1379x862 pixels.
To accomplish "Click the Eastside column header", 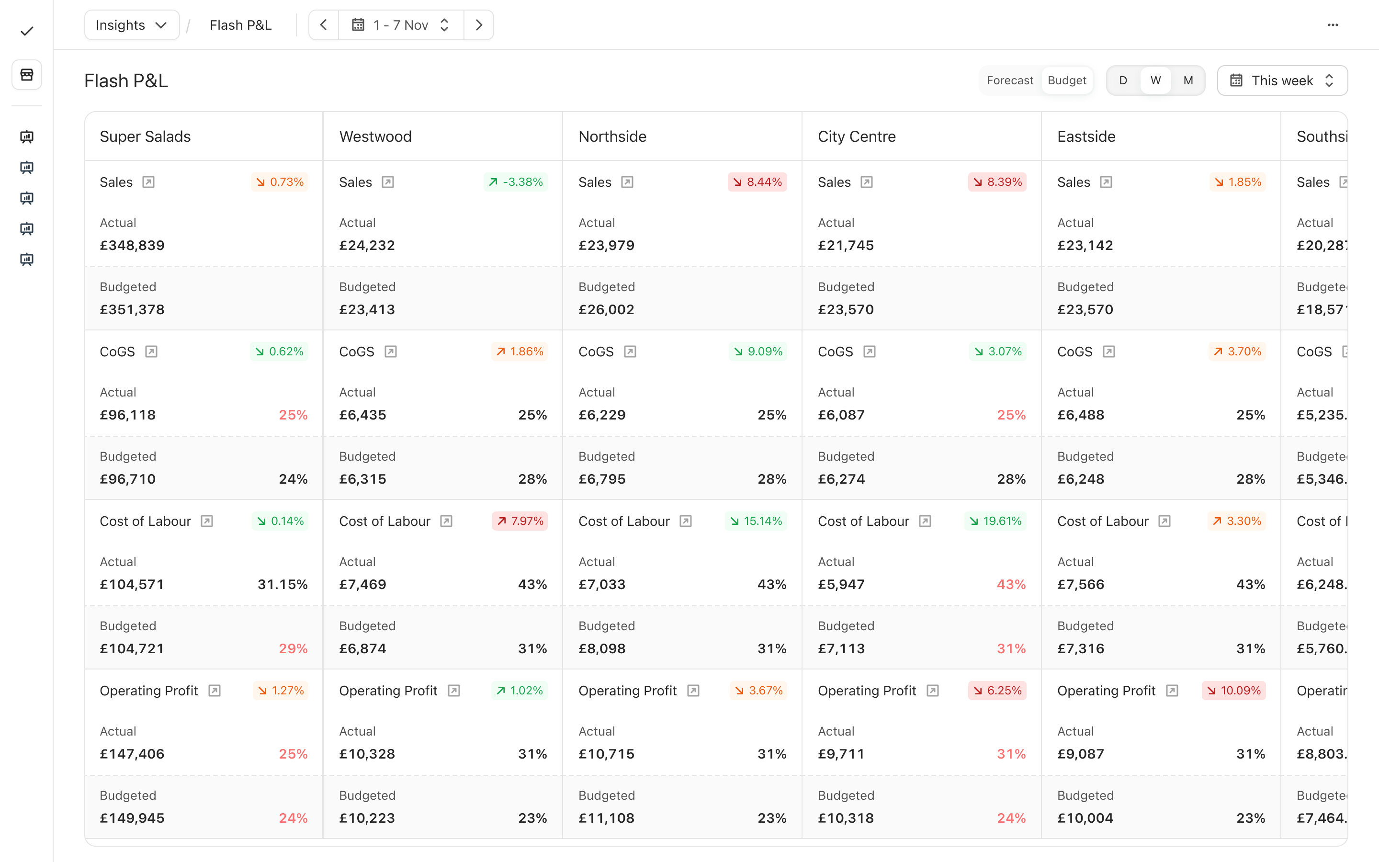I will [x=1086, y=136].
